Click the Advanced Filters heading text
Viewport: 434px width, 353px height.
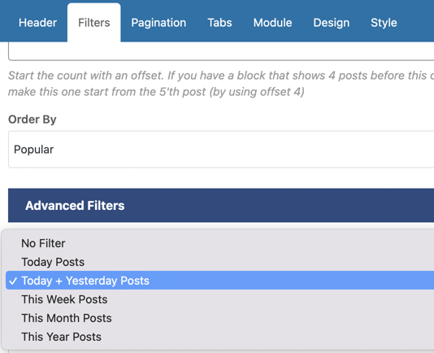[75, 206]
